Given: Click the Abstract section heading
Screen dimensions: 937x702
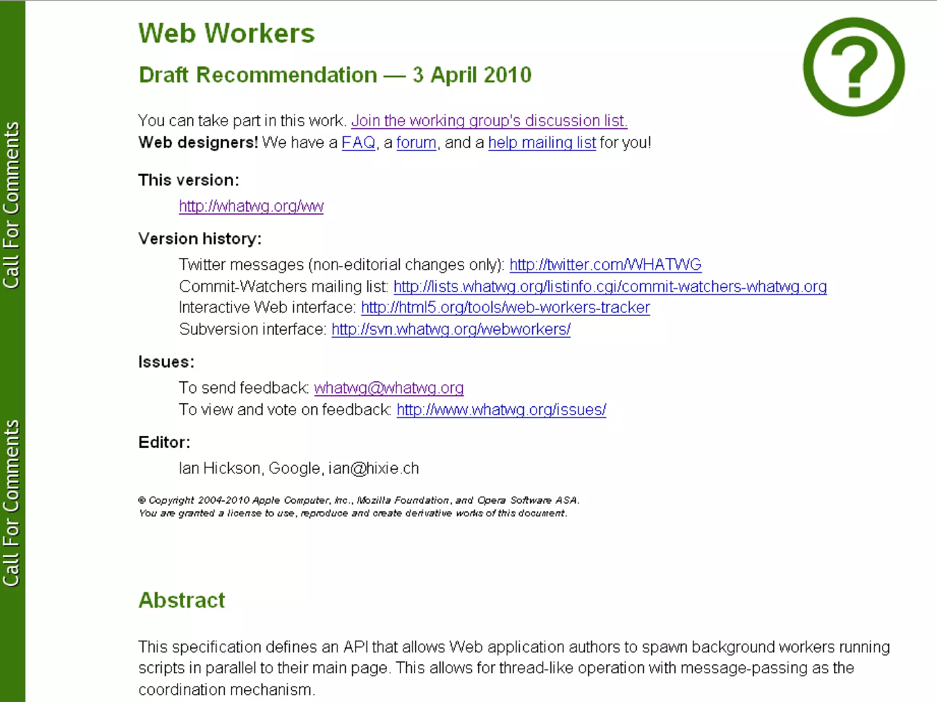Looking at the screenshot, I should (x=182, y=600).
